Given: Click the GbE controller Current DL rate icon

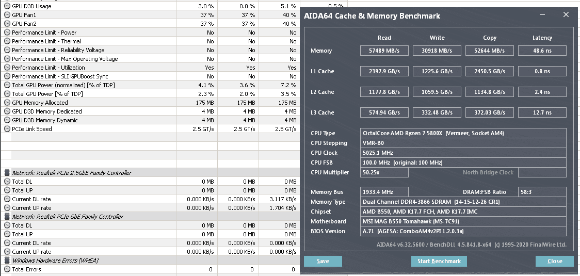Looking at the screenshot, I should pyautogui.click(x=7, y=243).
